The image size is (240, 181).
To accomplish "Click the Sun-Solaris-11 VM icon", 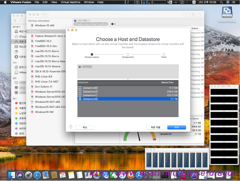I will (x=32, y=87).
